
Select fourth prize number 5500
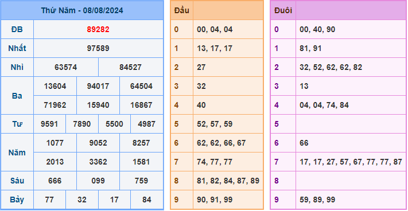[114, 124]
